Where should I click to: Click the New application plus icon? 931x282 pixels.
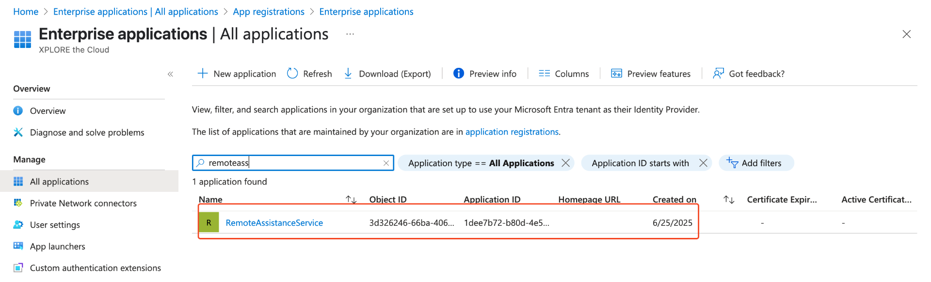click(203, 74)
